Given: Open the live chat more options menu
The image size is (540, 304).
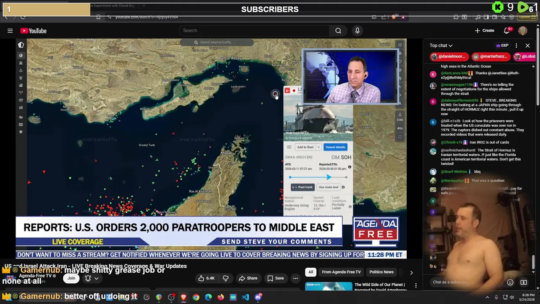Looking at the screenshot, I should click(516, 46).
